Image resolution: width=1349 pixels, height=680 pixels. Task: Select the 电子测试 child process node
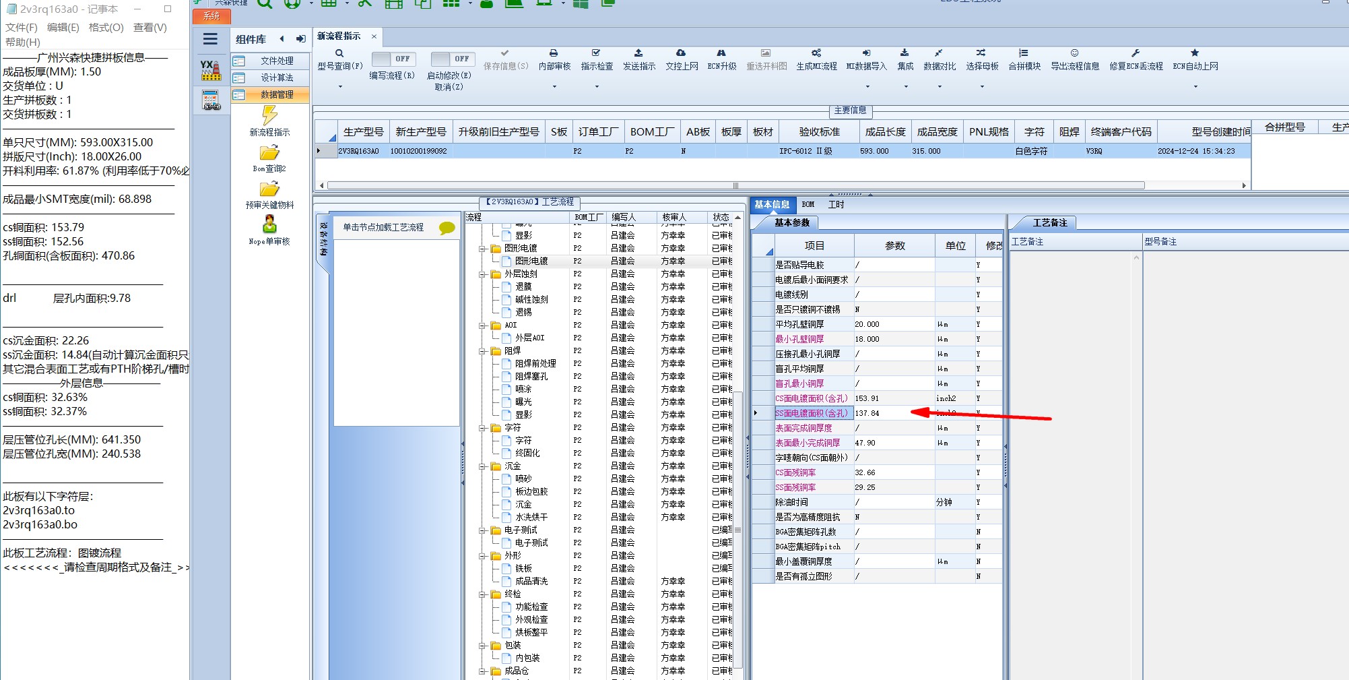click(x=532, y=543)
